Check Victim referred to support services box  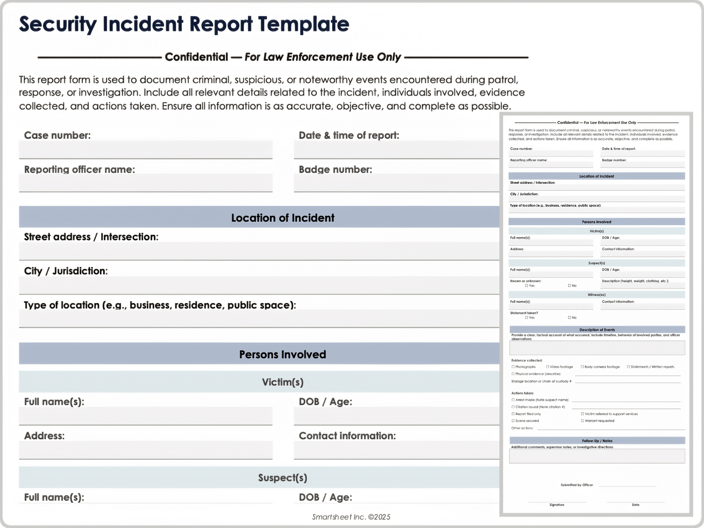(582, 414)
